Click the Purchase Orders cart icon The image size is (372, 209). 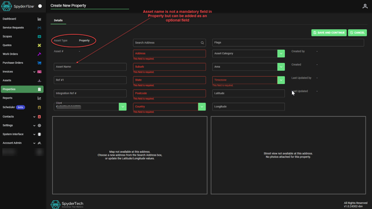(39, 63)
